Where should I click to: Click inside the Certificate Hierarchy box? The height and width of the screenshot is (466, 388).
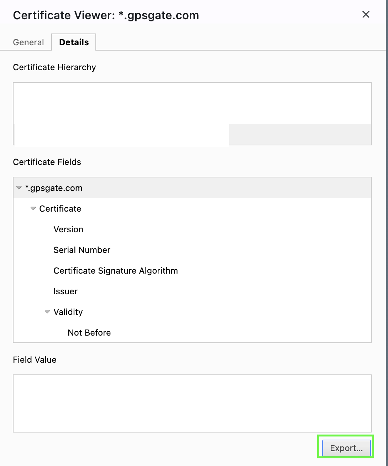click(x=192, y=114)
